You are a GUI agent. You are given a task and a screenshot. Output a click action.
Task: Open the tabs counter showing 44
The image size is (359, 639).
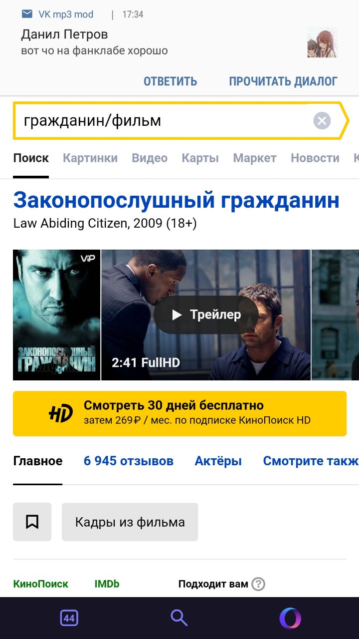coord(69,618)
